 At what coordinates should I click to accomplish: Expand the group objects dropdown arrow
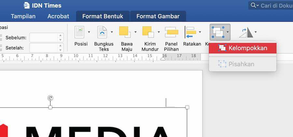(x=228, y=32)
